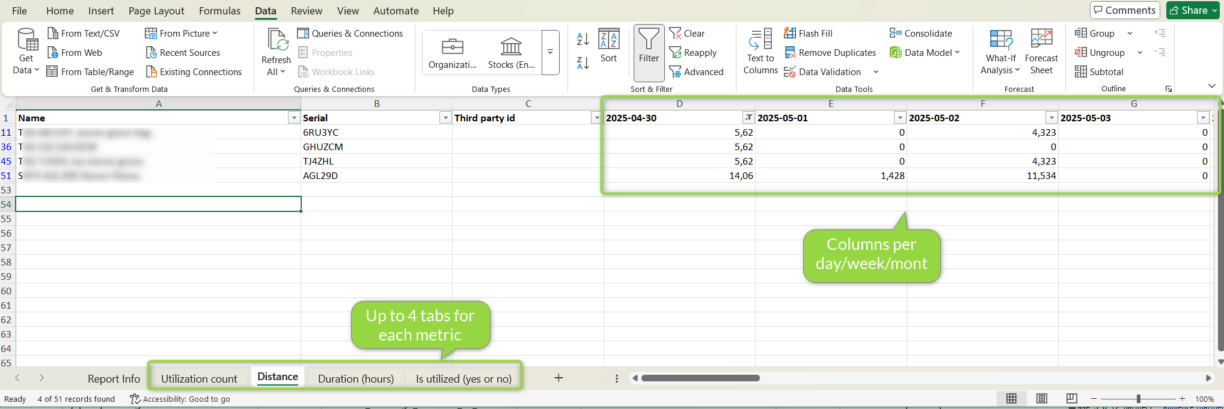The width and height of the screenshot is (1224, 409).
Task: Switch to the Review tab
Action: pos(307,11)
